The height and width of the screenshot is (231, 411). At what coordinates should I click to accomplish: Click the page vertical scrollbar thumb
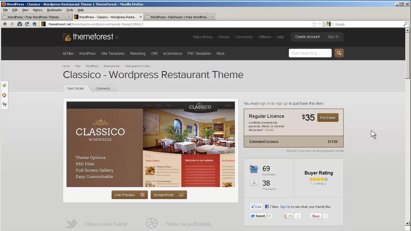point(408,55)
